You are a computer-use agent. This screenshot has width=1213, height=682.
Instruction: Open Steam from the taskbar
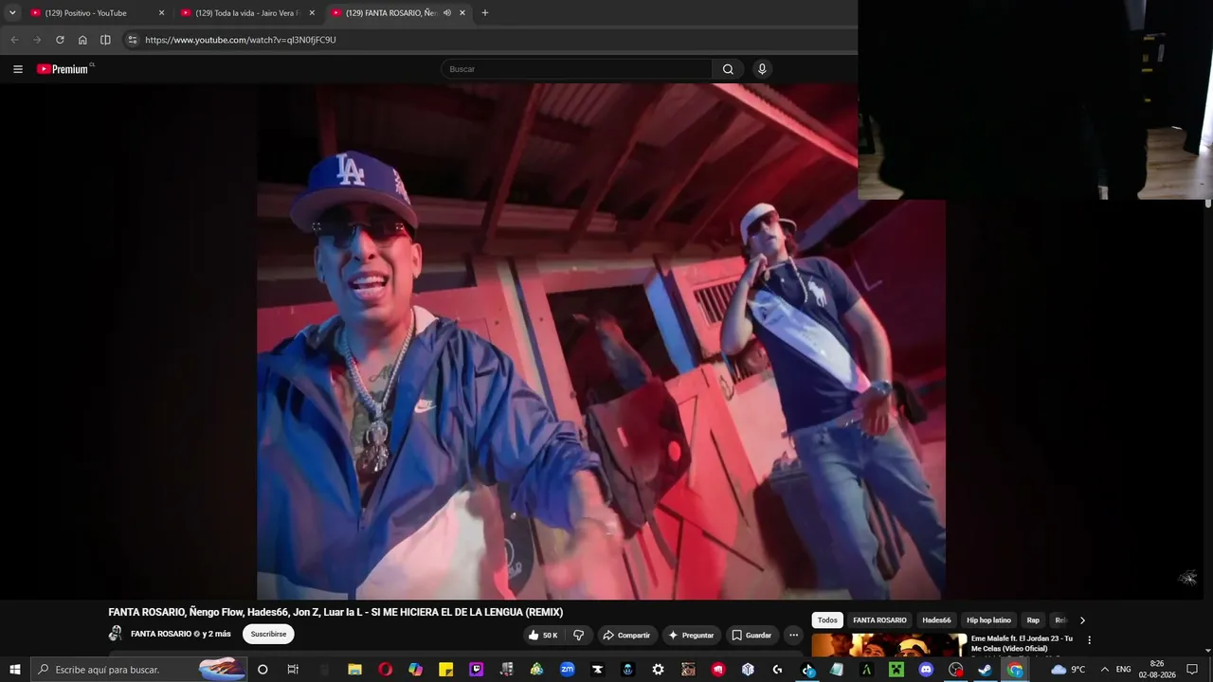click(x=986, y=670)
